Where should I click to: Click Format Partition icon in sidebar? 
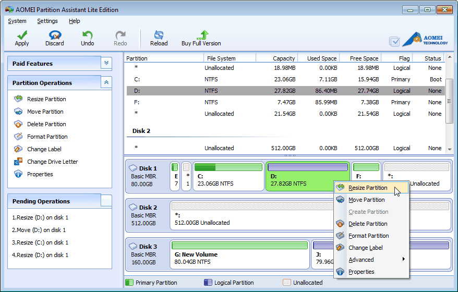[18, 137]
